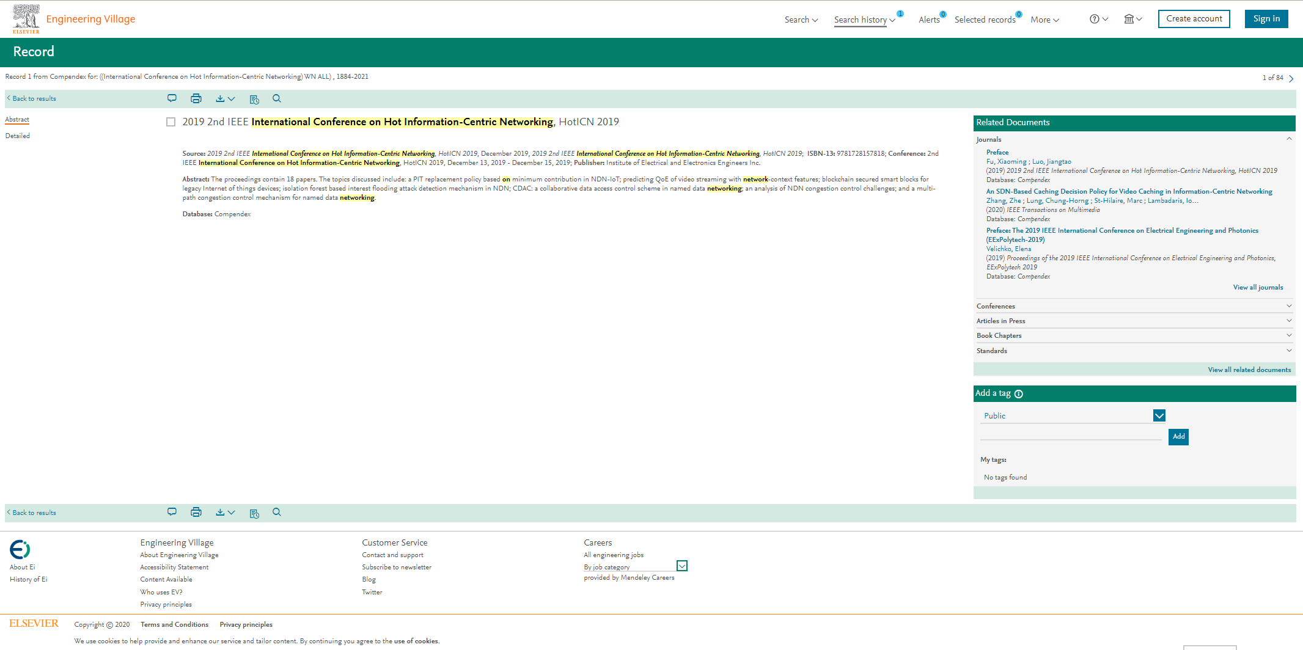
Task: Click the Sign in button
Action: click(x=1266, y=19)
